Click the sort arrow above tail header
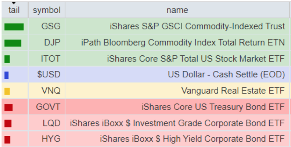 [14, 3]
